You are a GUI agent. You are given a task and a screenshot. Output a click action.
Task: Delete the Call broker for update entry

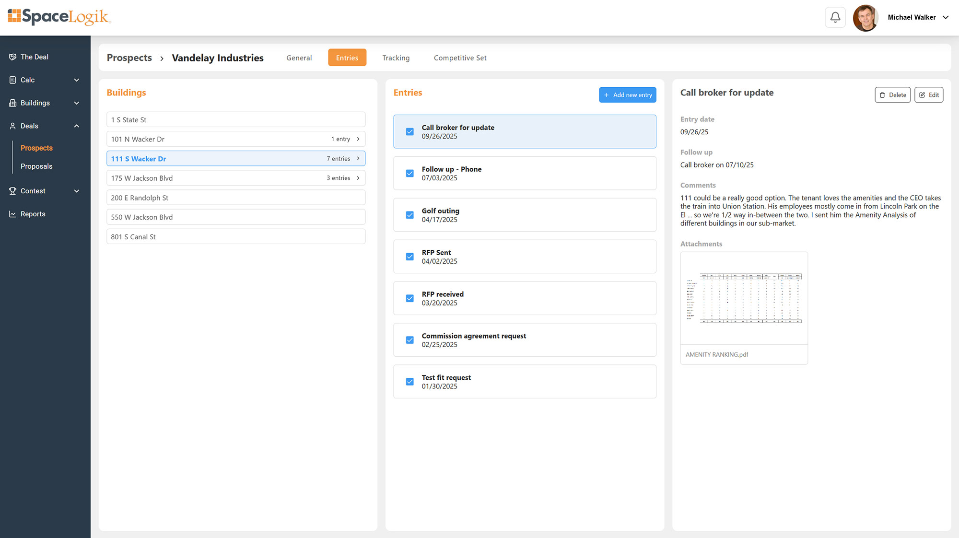892,94
